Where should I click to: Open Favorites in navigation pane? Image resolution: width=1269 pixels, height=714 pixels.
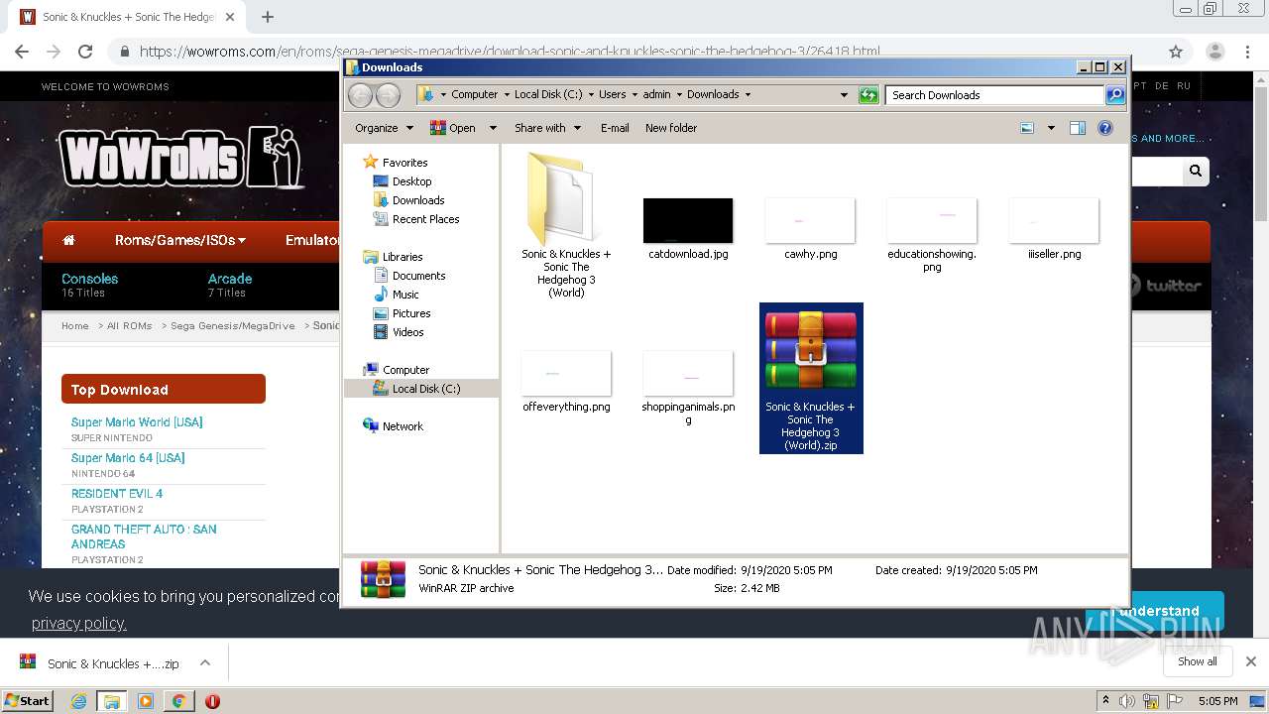(x=404, y=163)
